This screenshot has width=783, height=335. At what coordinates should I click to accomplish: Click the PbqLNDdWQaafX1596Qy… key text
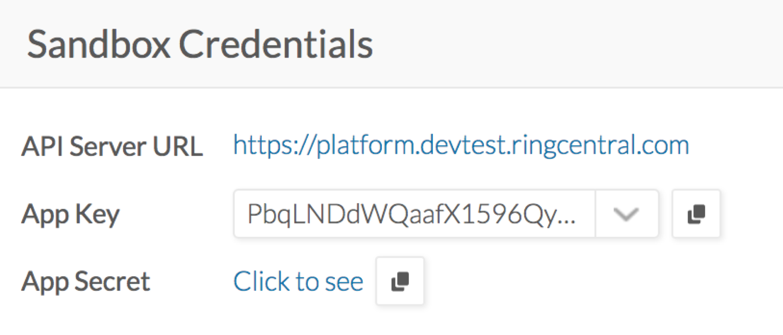coord(411,214)
